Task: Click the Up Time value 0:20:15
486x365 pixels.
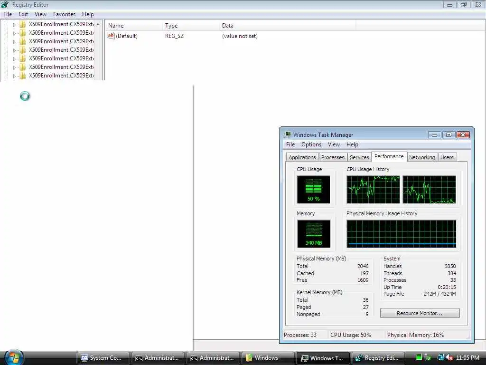Action: coord(447,287)
